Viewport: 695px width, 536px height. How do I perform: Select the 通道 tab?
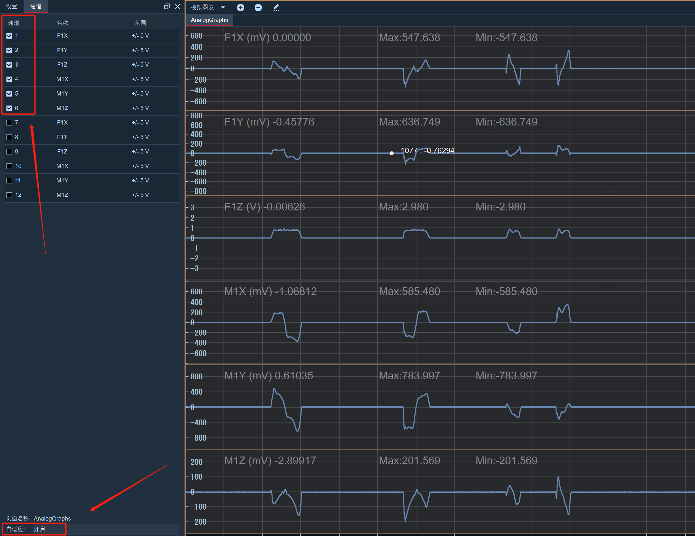(x=36, y=6)
